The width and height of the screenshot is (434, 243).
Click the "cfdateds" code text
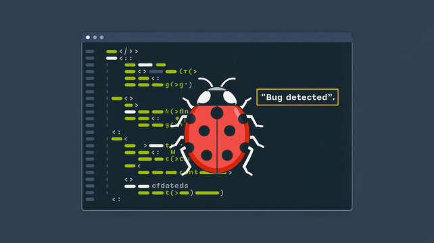click(x=170, y=186)
